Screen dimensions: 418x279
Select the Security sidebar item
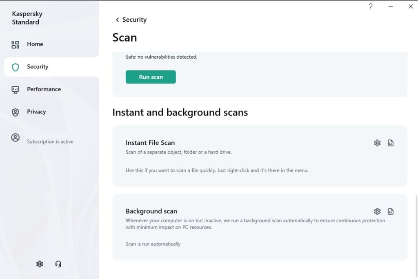click(x=51, y=66)
